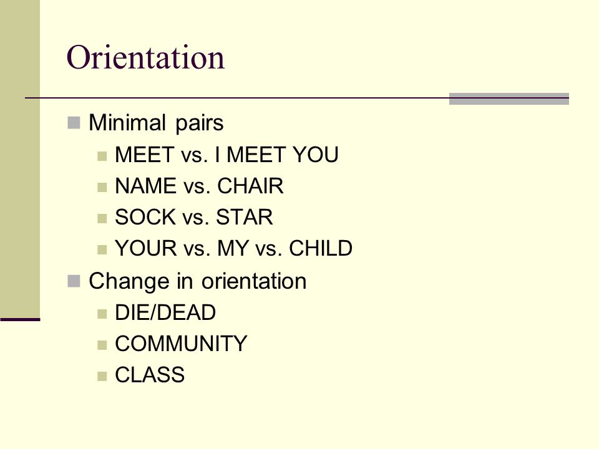
Task: Select the NAME vs. CHAIR line
Action: click(199, 186)
